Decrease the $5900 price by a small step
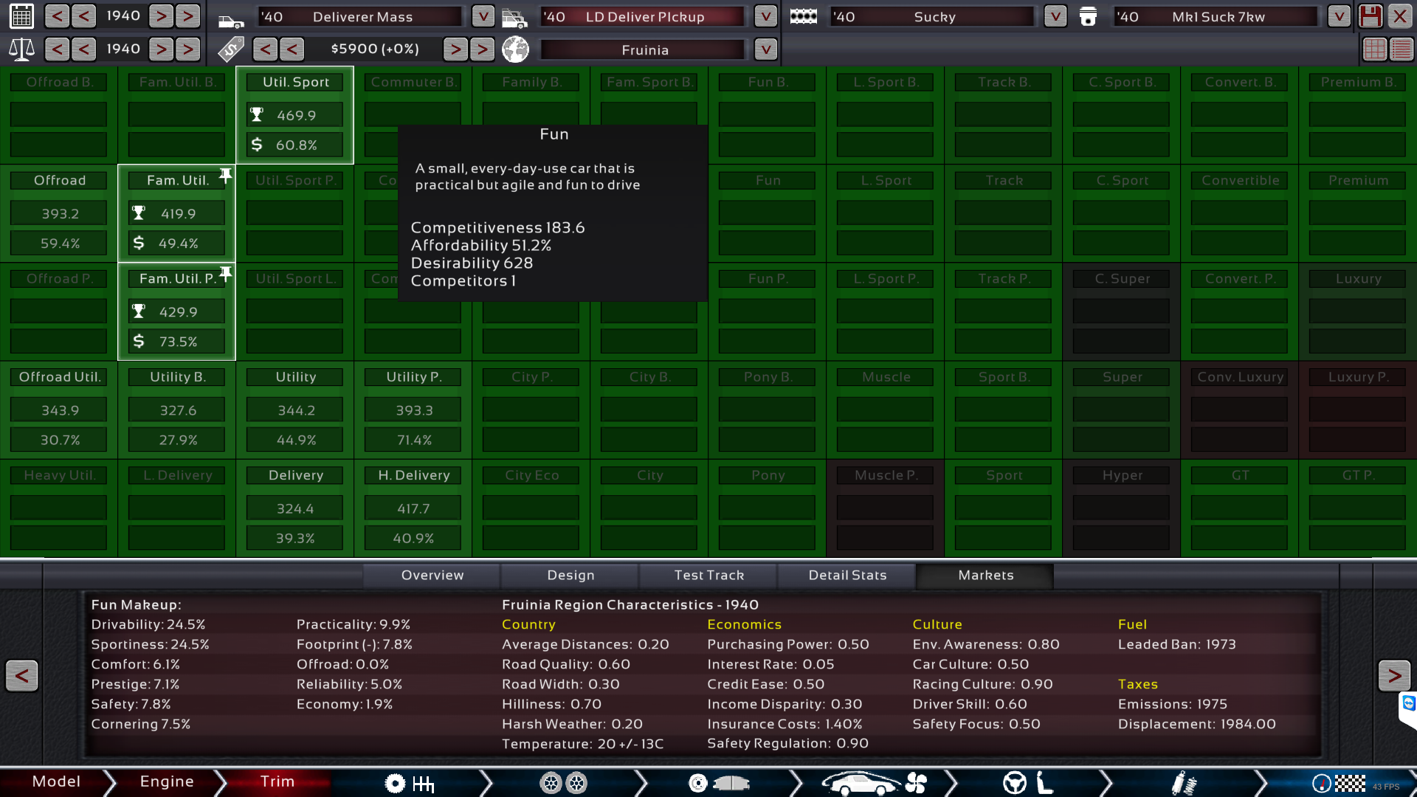This screenshot has height=797, width=1417. [292, 49]
